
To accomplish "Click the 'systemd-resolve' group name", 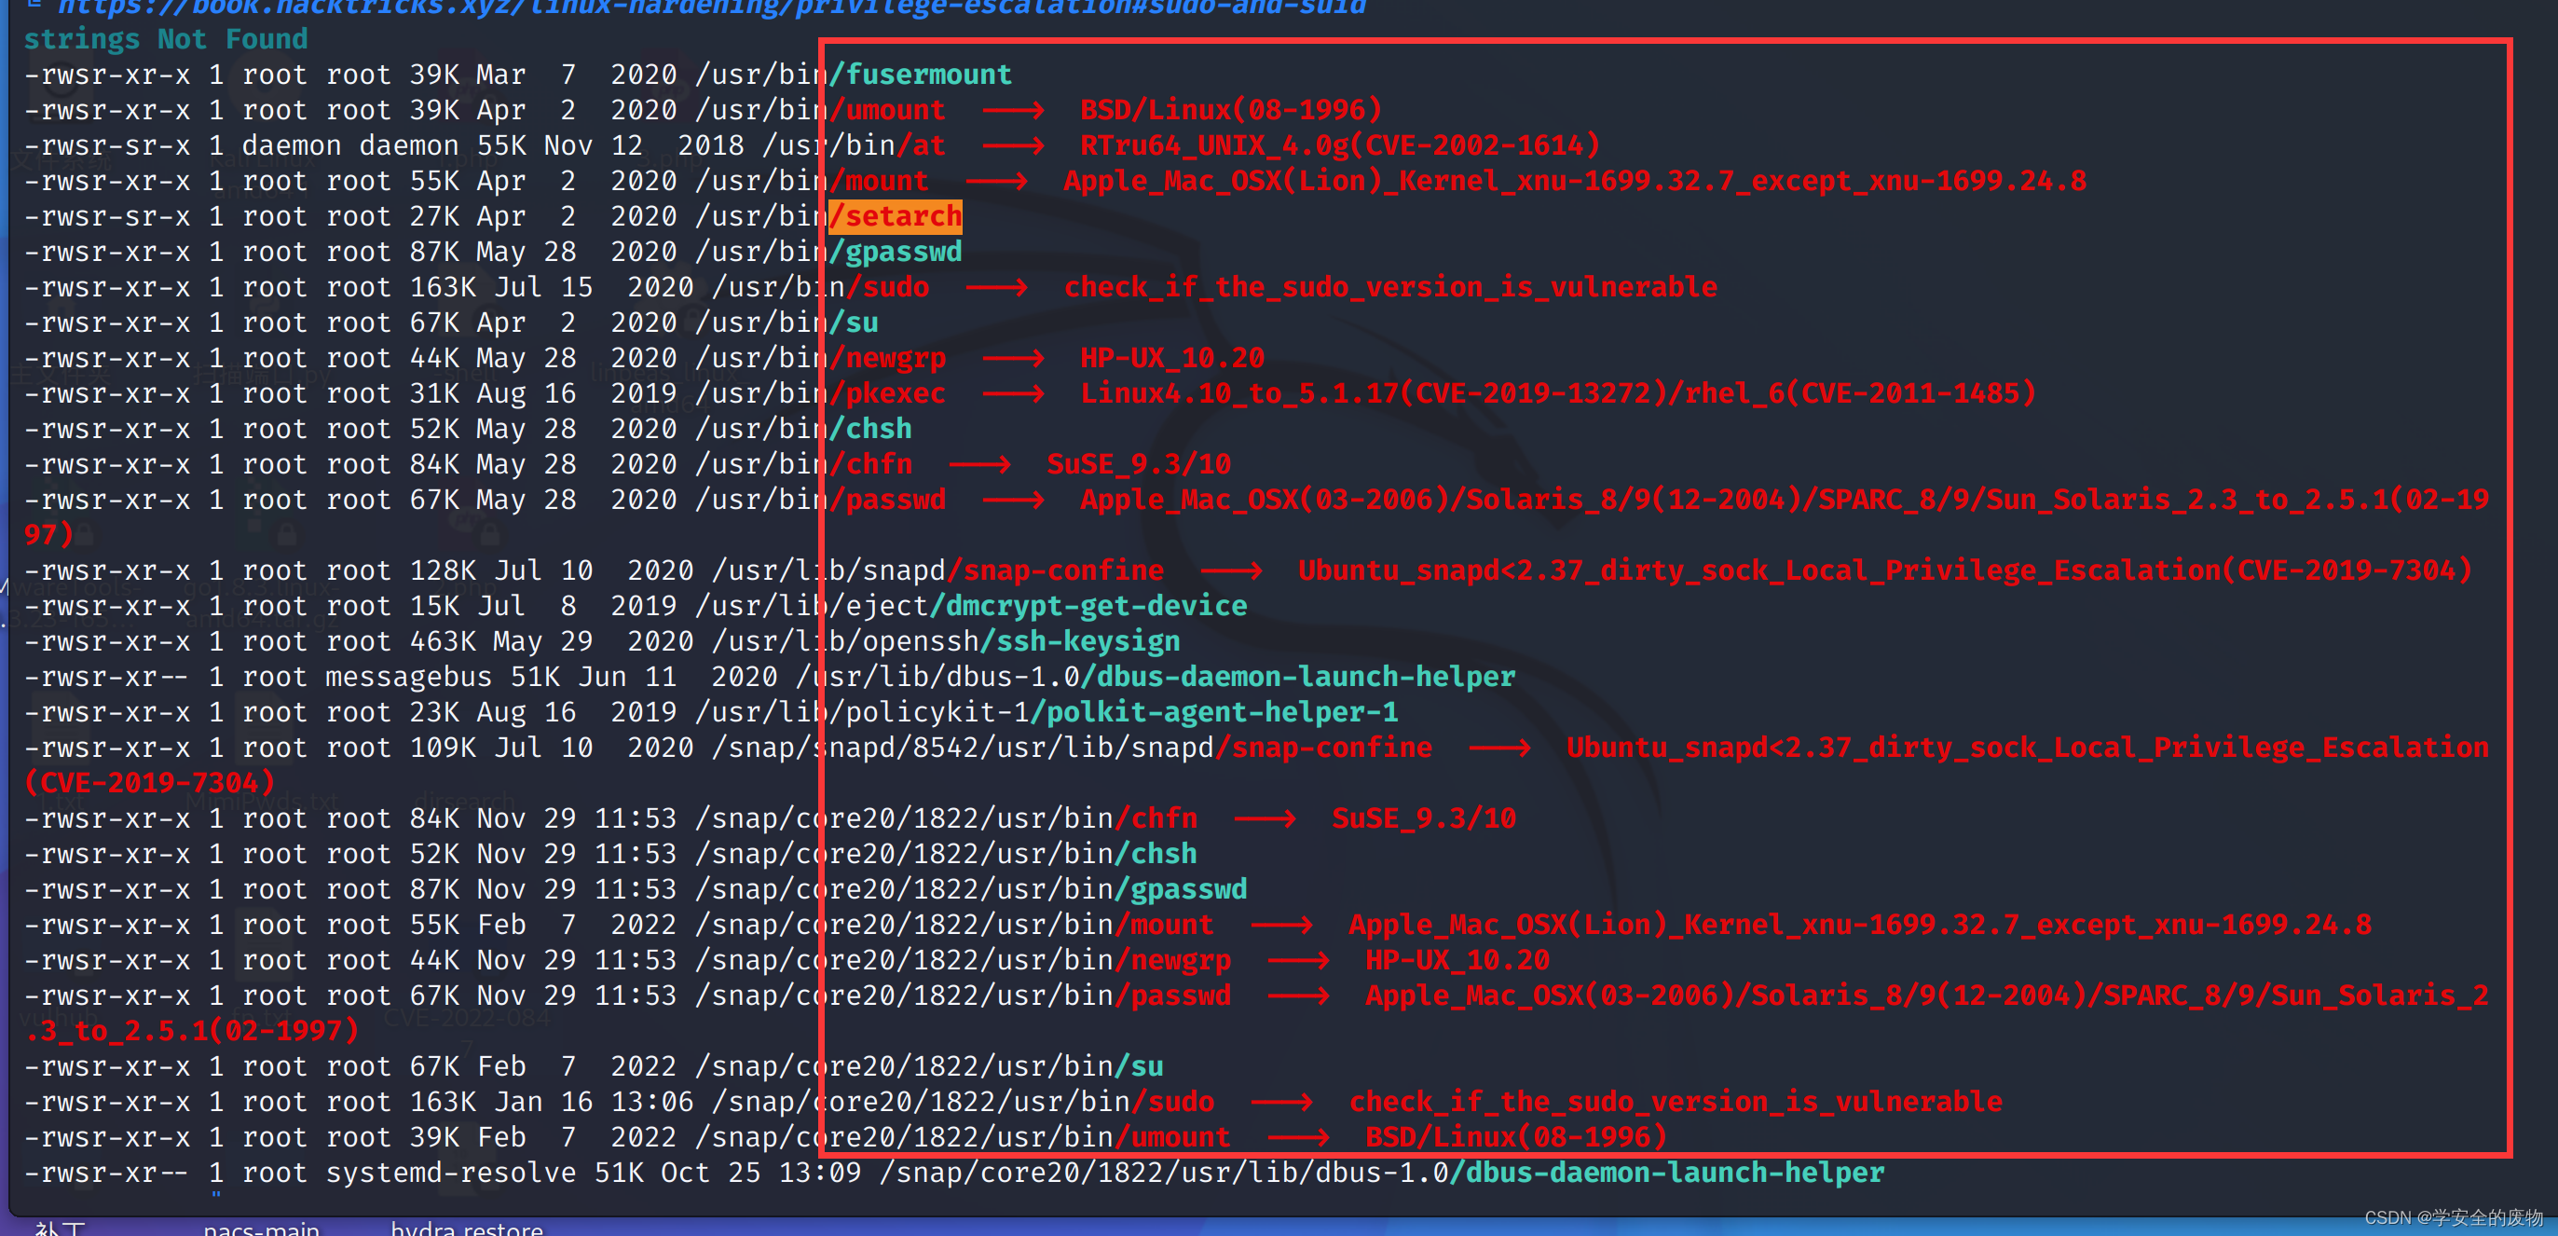I will coord(451,1174).
